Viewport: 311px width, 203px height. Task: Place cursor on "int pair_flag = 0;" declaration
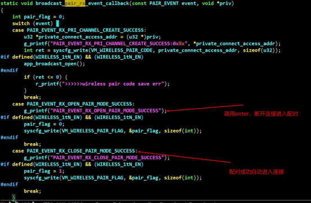(38, 17)
